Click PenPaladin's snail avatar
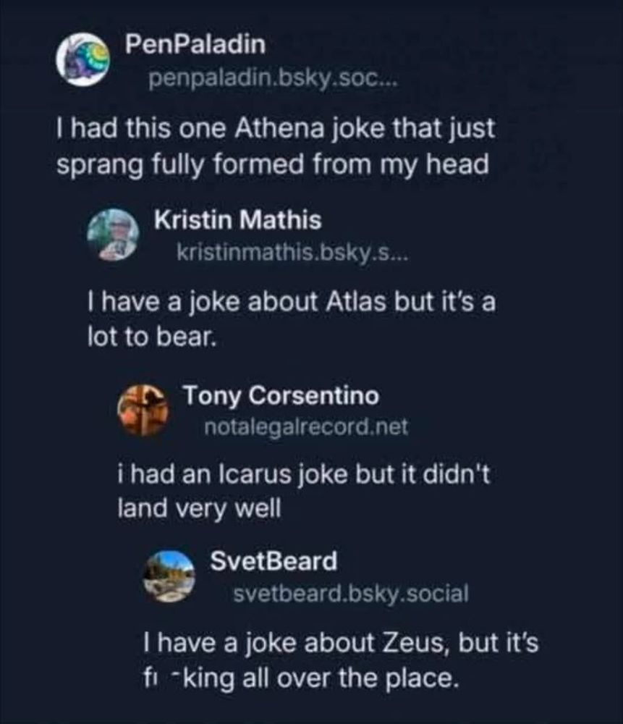 coord(82,59)
